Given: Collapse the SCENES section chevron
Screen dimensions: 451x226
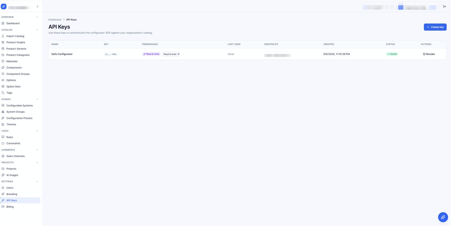Looking at the screenshot, I should 37,99.
